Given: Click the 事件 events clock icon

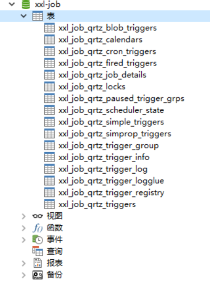Looking at the screenshot, I should pos(38,240).
